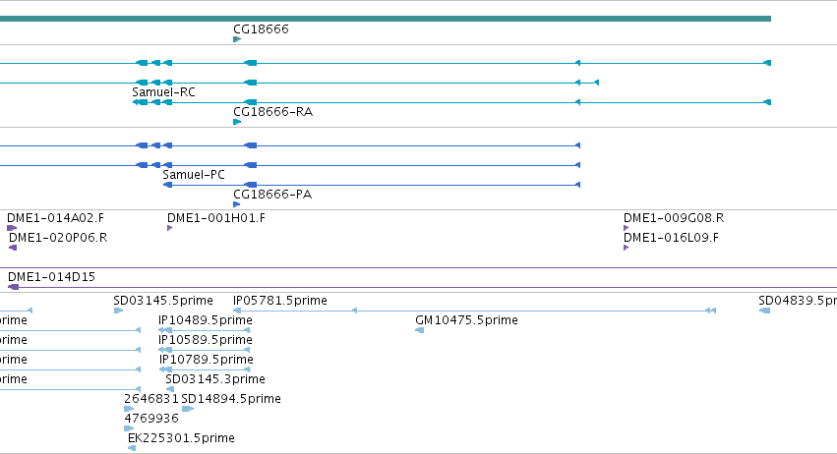Click the IP10589.5prime aligned feature line
The image size is (837, 454).
pyautogui.click(x=205, y=350)
